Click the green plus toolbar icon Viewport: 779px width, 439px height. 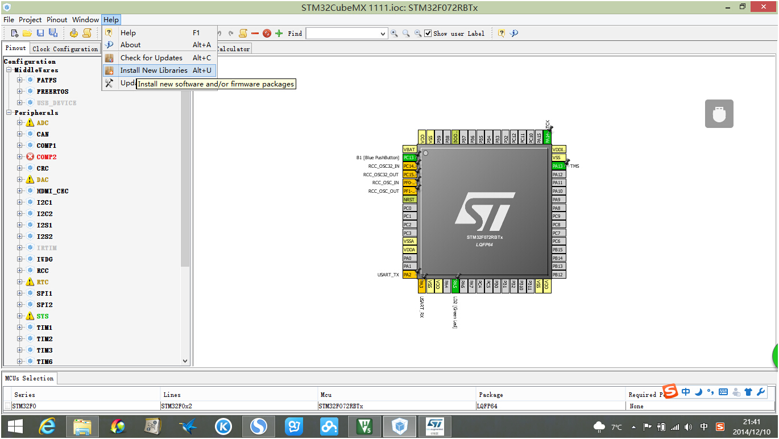[x=279, y=34]
